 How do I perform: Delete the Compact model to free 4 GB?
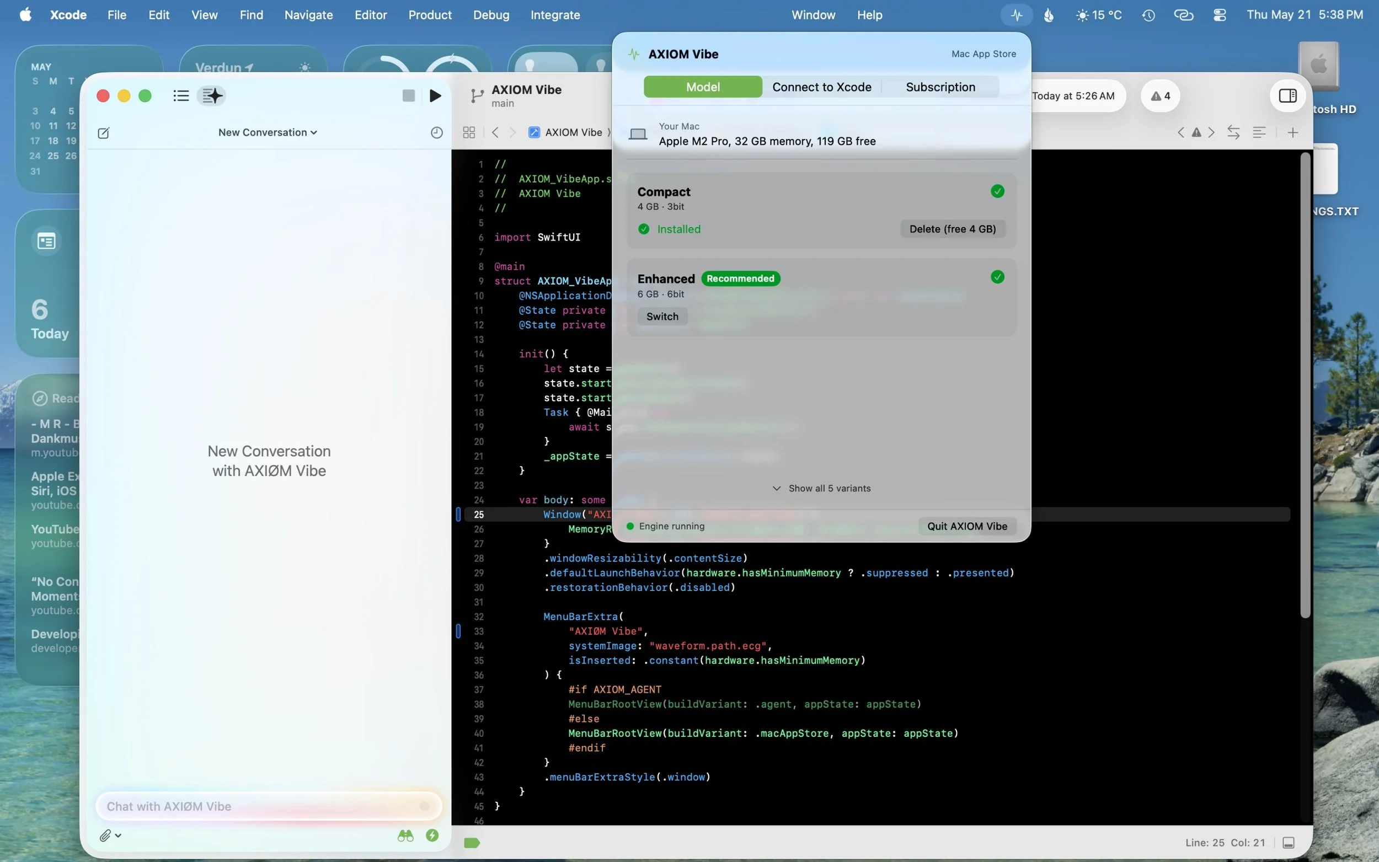(952, 229)
